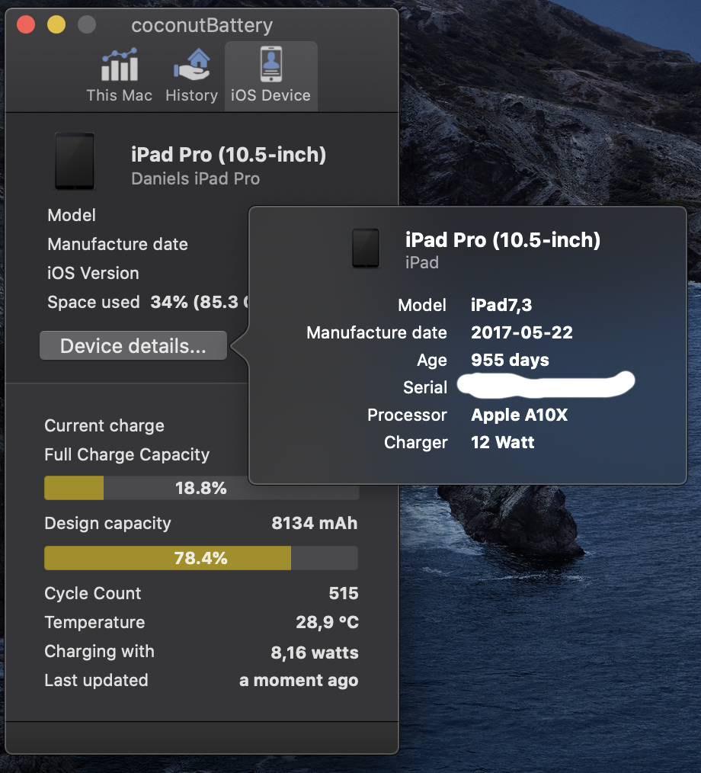Click the 'Serial' label in popover

(x=425, y=387)
